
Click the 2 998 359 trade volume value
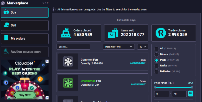click(177, 35)
